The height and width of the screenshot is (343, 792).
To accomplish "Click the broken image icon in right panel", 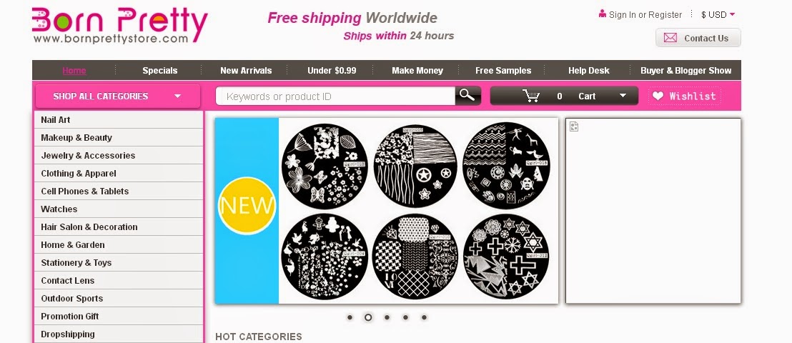I will tap(574, 126).
